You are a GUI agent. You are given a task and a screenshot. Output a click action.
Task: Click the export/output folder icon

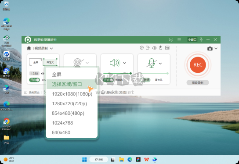point(148,48)
